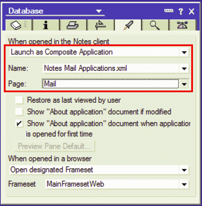The height and width of the screenshot is (206, 202).
Task: Select the Design tab with ruler icon
Action: pyautogui.click(x=100, y=25)
